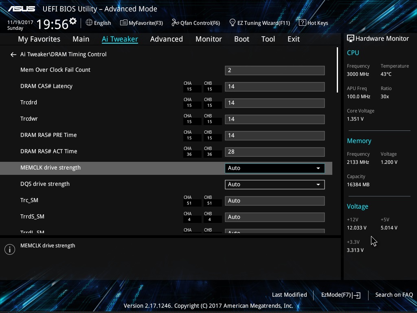Click CPU Temperature 43°C value

point(386,74)
